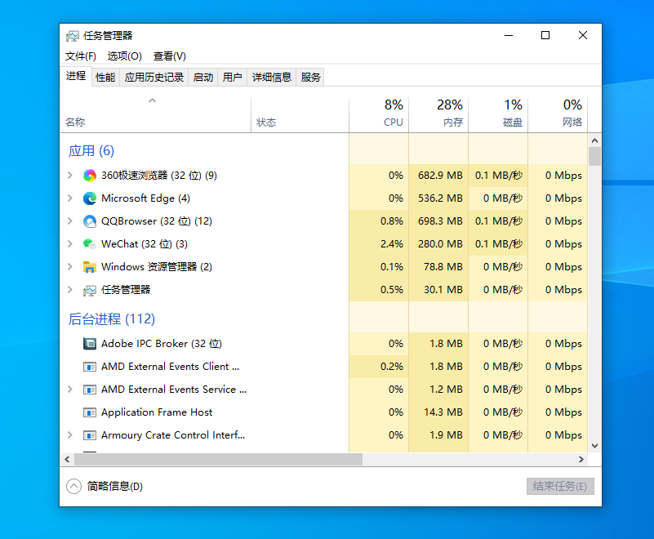Click the Adobe IPC Broker icon
654x539 pixels.
click(x=90, y=344)
